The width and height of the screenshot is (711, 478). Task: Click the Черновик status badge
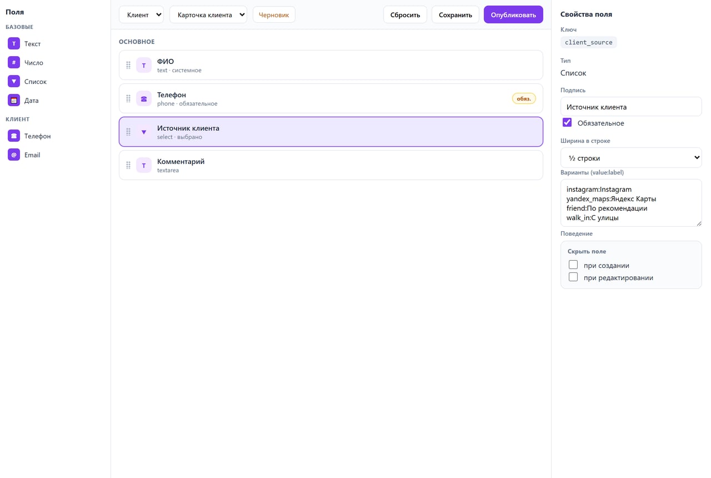274,15
